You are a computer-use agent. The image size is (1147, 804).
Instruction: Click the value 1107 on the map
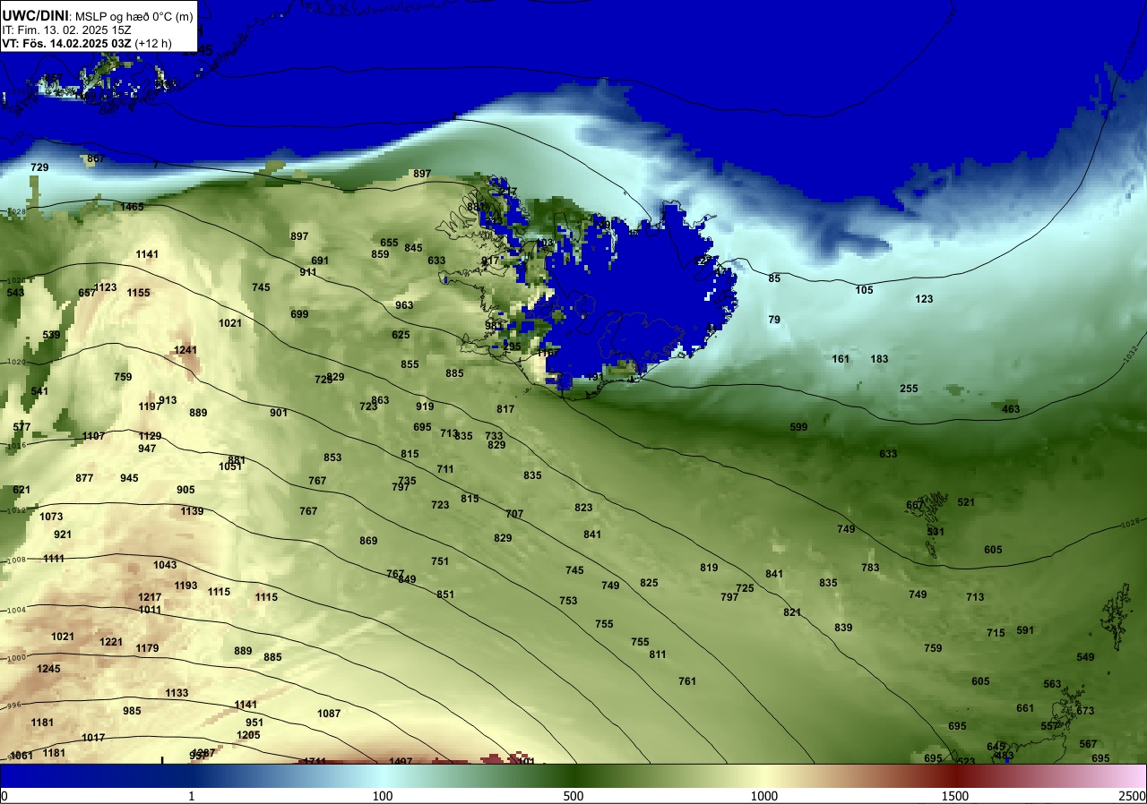click(x=93, y=436)
